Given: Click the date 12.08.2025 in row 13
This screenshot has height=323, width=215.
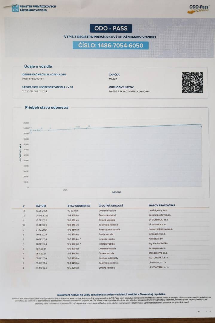Looking at the screenshot, I should pyautogui.click(x=42, y=211).
